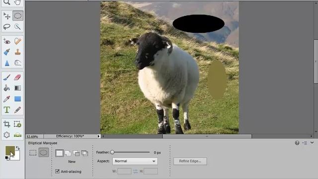Click the Efficiency: 100% status text
Viewport: 318px width, 179px height.
click(70, 136)
